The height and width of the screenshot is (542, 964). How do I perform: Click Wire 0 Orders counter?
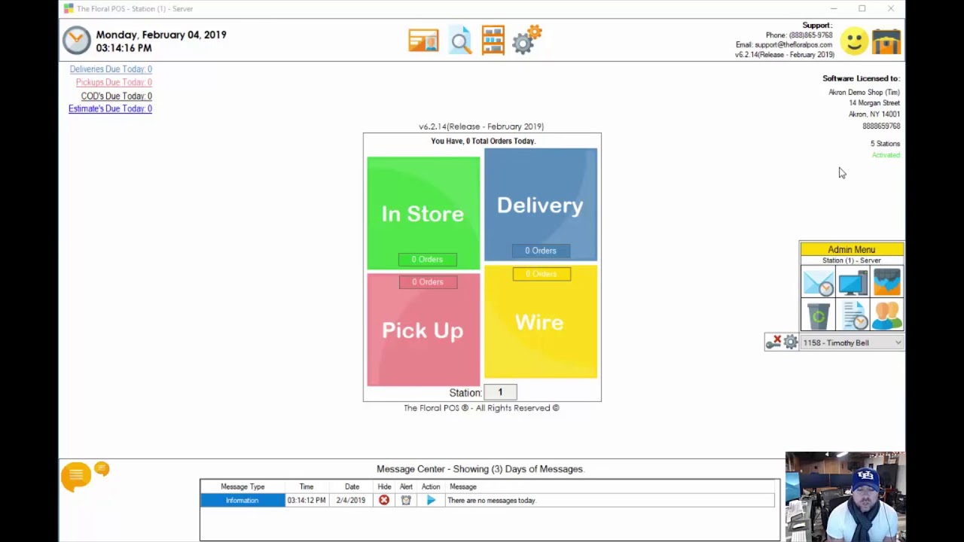(x=541, y=274)
